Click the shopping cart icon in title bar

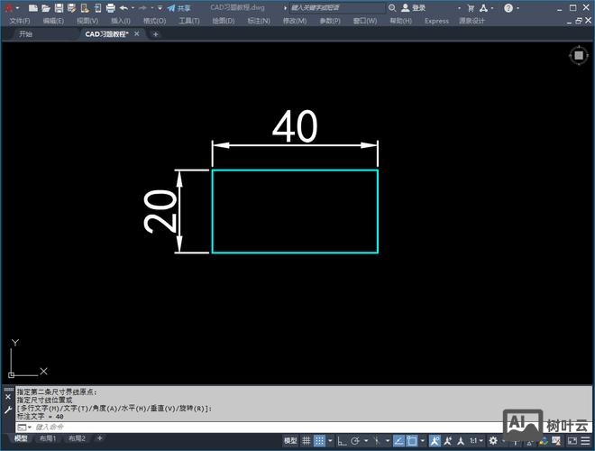click(x=470, y=7)
